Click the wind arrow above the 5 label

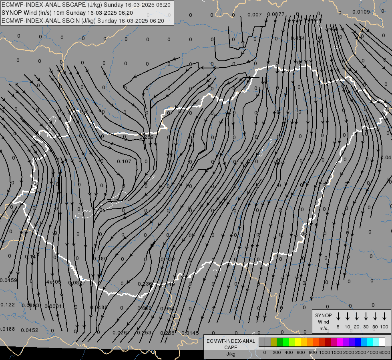tap(338, 316)
